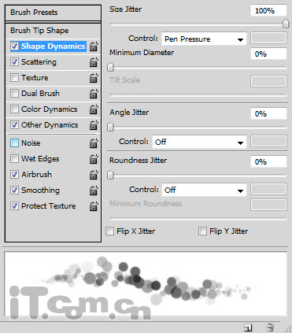
Task: Create new brush icon at panel bottom
Action: [x=248, y=327]
